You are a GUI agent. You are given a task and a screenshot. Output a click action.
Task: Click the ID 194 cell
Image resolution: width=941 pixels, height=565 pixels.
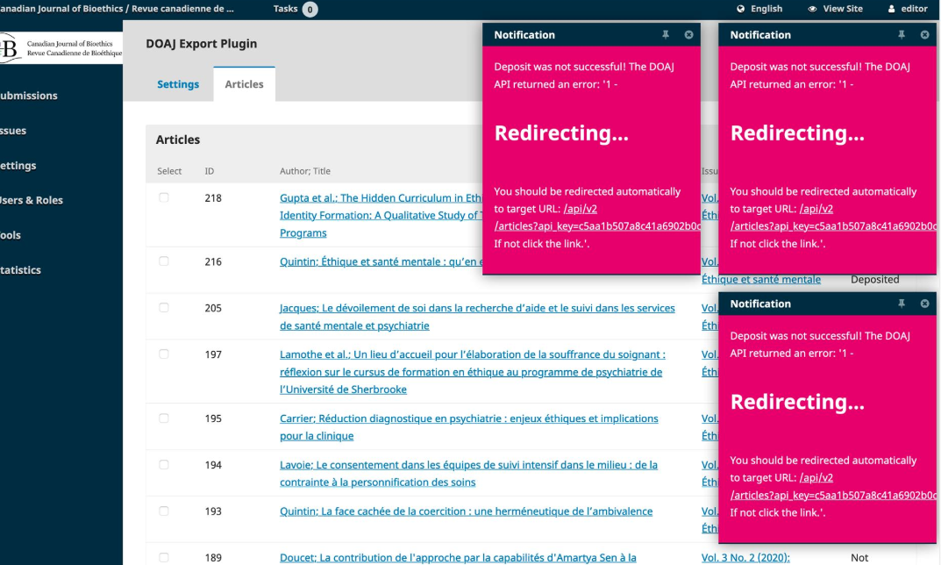[x=213, y=465]
